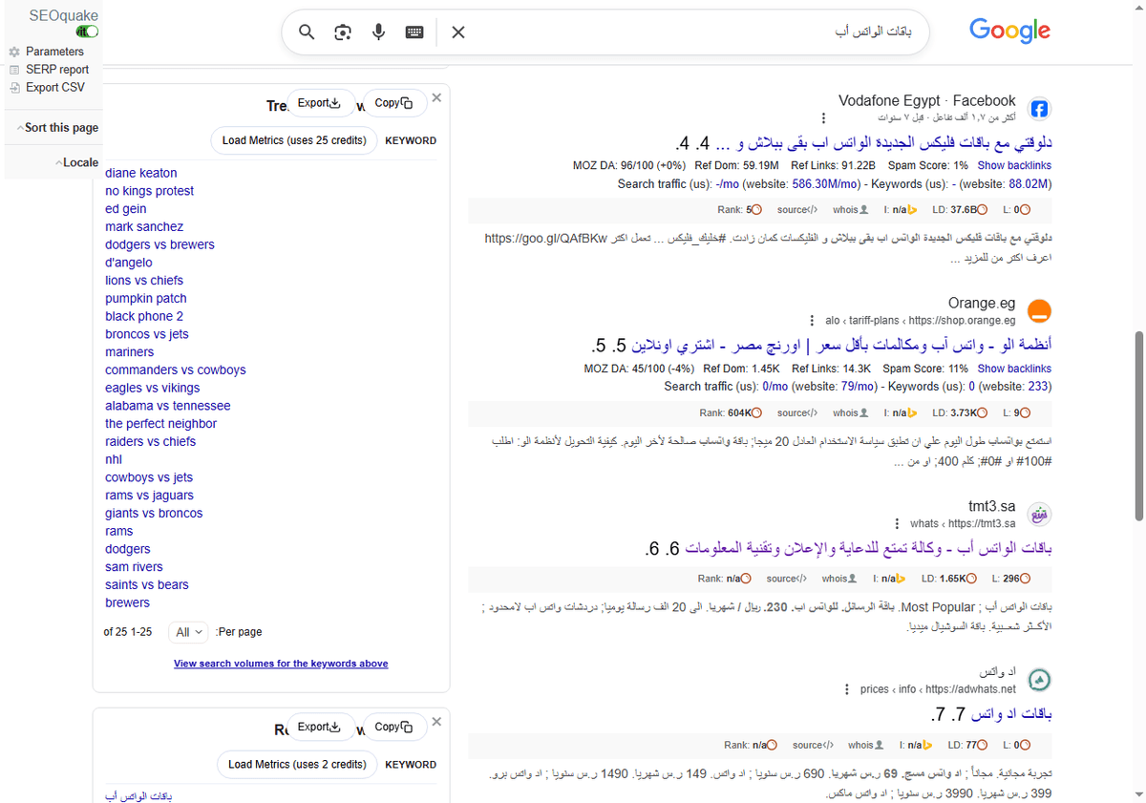The height and width of the screenshot is (803, 1146).
Task: Click 'Show backlinks' for the Vodafone result
Action: [1014, 164]
